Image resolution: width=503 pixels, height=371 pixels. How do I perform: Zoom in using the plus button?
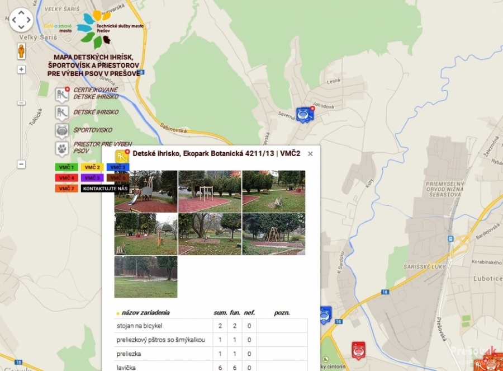[x=21, y=69]
